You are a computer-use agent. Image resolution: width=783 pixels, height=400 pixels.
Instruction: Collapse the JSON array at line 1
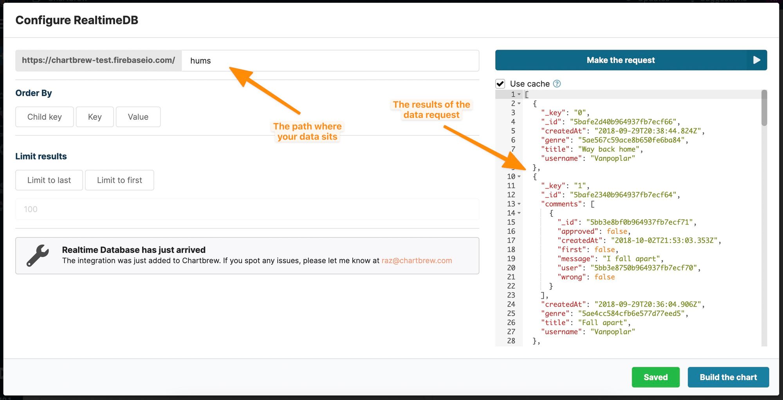[519, 95]
